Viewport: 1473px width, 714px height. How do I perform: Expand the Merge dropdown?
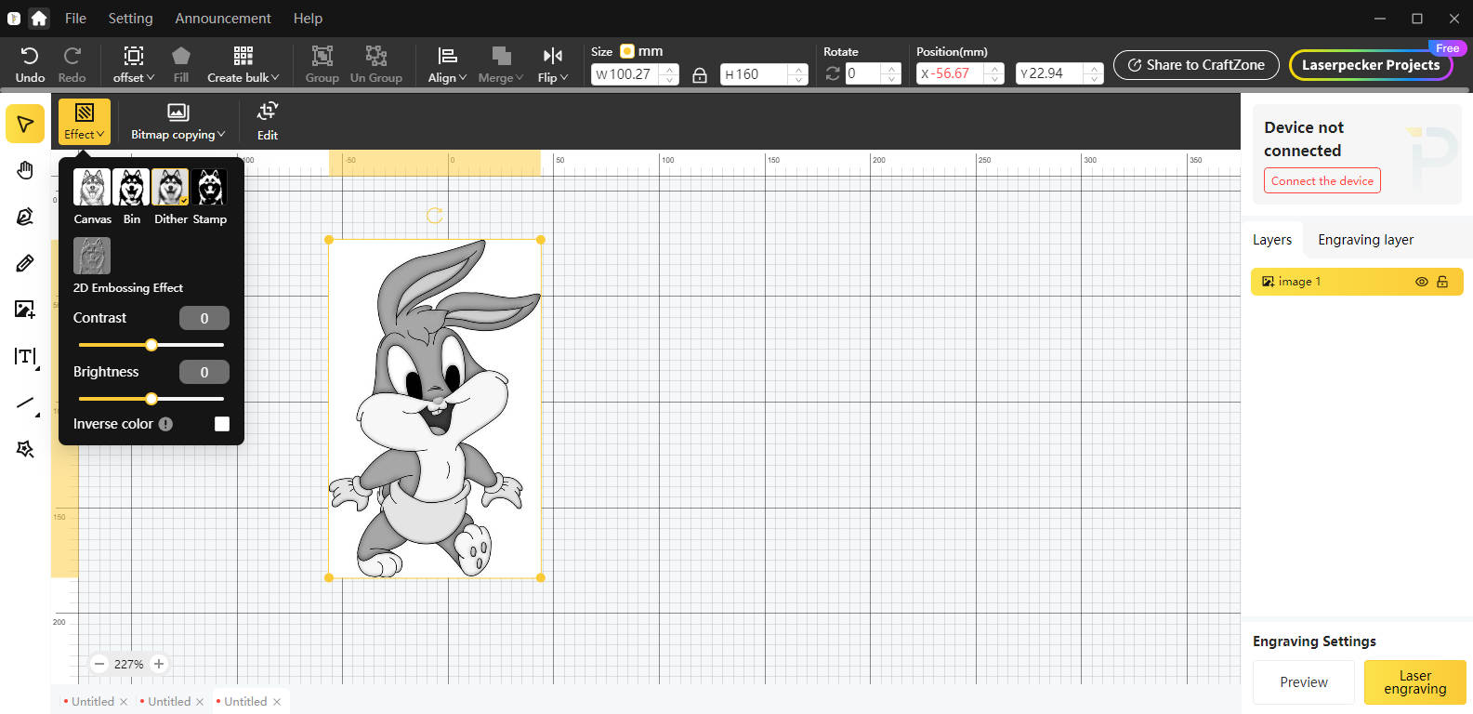pos(500,64)
